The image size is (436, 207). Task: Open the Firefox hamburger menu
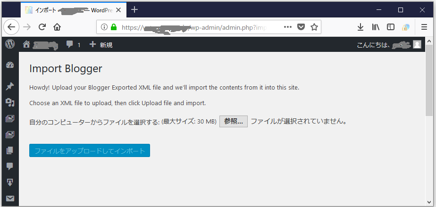[x=424, y=27]
